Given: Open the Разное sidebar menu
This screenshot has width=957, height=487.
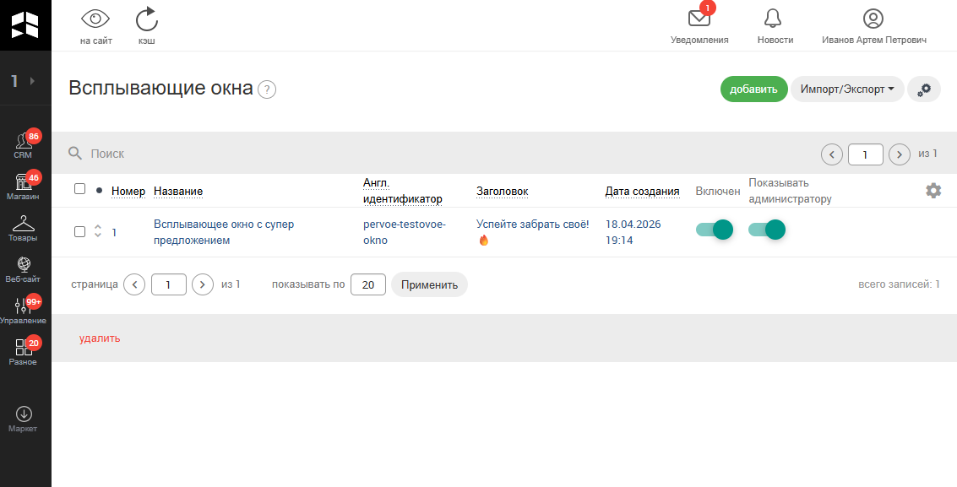Looking at the screenshot, I should pos(24,349).
